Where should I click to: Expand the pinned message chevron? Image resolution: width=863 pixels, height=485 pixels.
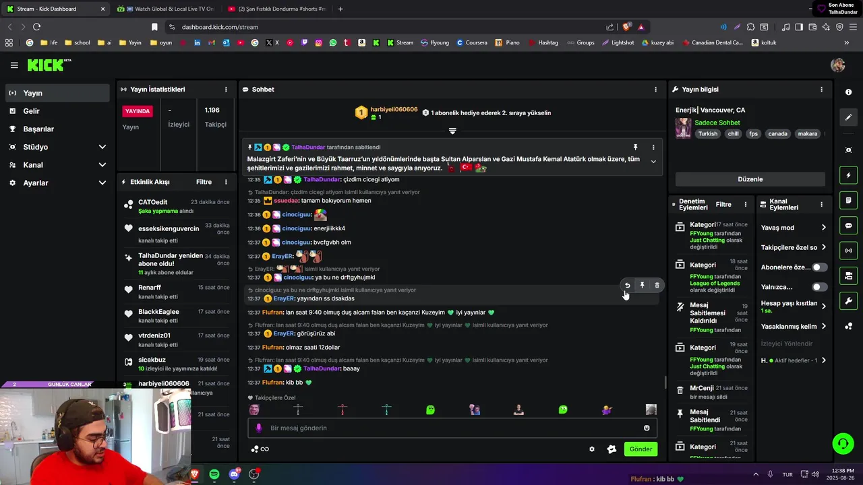(x=653, y=162)
